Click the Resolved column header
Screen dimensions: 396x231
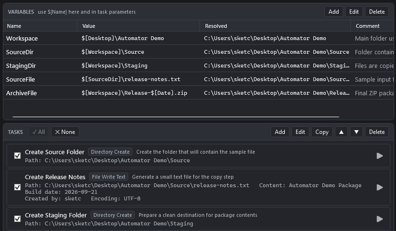click(275, 26)
